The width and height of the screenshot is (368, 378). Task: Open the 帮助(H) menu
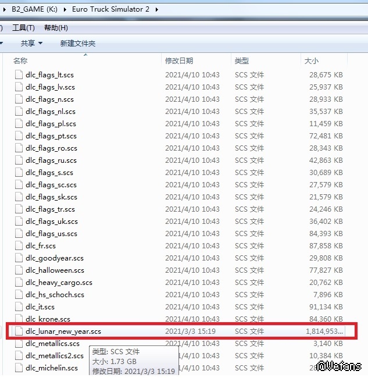(56, 28)
